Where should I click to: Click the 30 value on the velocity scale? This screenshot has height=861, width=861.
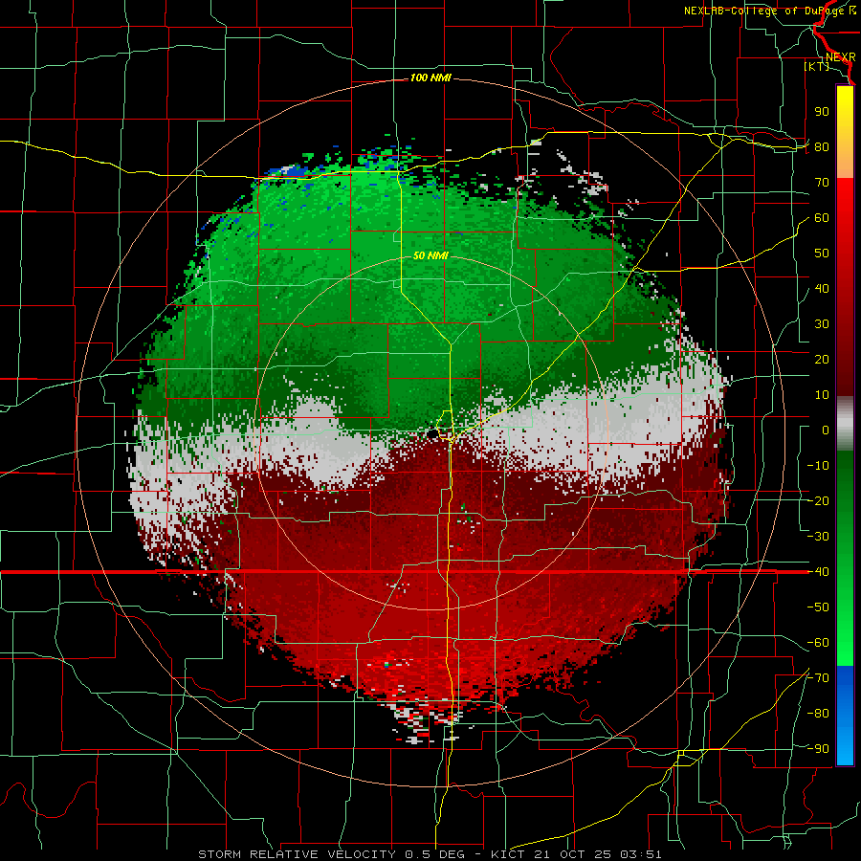(x=822, y=324)
